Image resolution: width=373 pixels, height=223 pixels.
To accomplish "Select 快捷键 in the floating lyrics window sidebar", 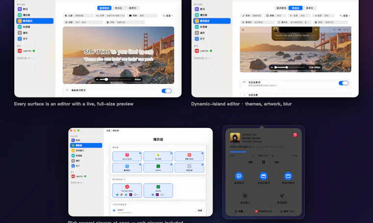I will coord(35,27).
